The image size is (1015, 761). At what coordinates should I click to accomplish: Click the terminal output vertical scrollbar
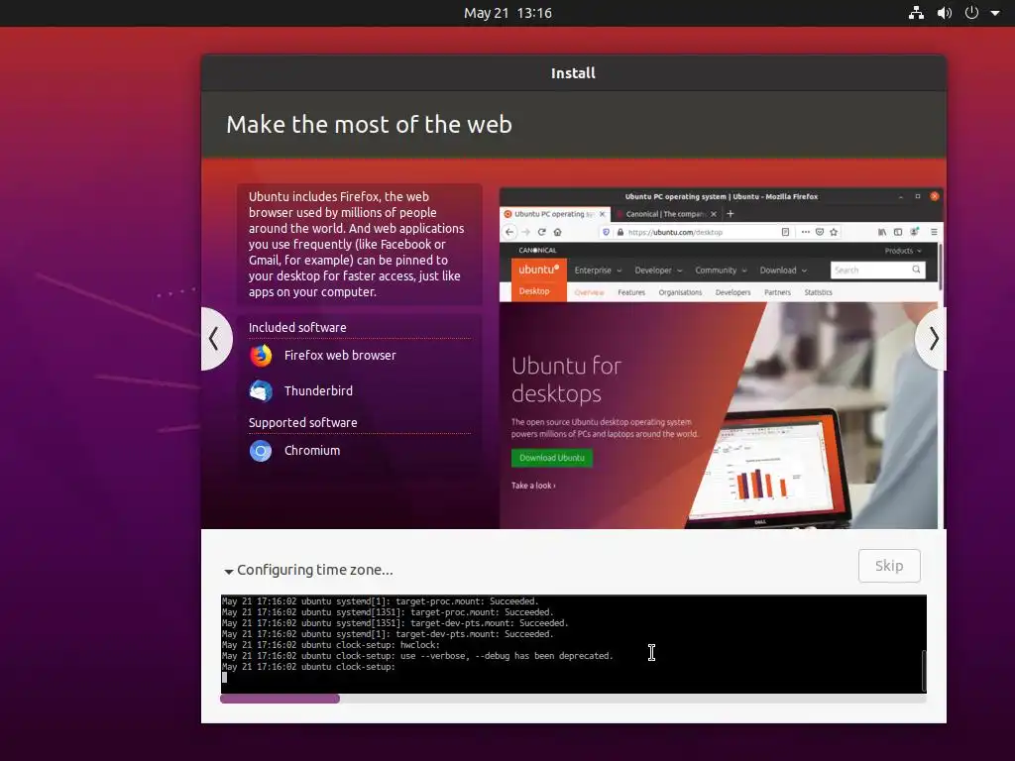coord(924,671)
